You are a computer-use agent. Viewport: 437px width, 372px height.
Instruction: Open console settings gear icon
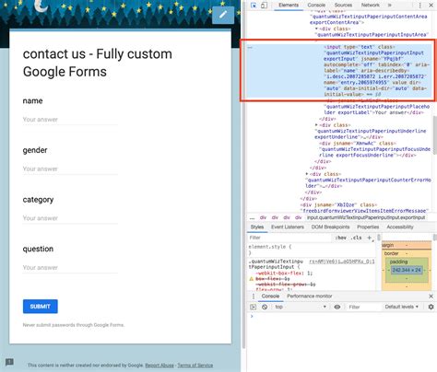[431, 307]
